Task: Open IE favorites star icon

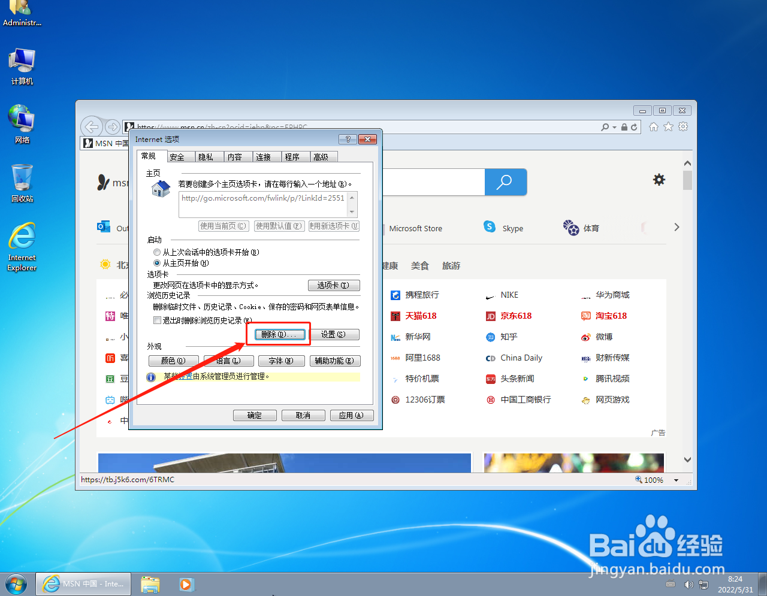Action: [668, 126]
